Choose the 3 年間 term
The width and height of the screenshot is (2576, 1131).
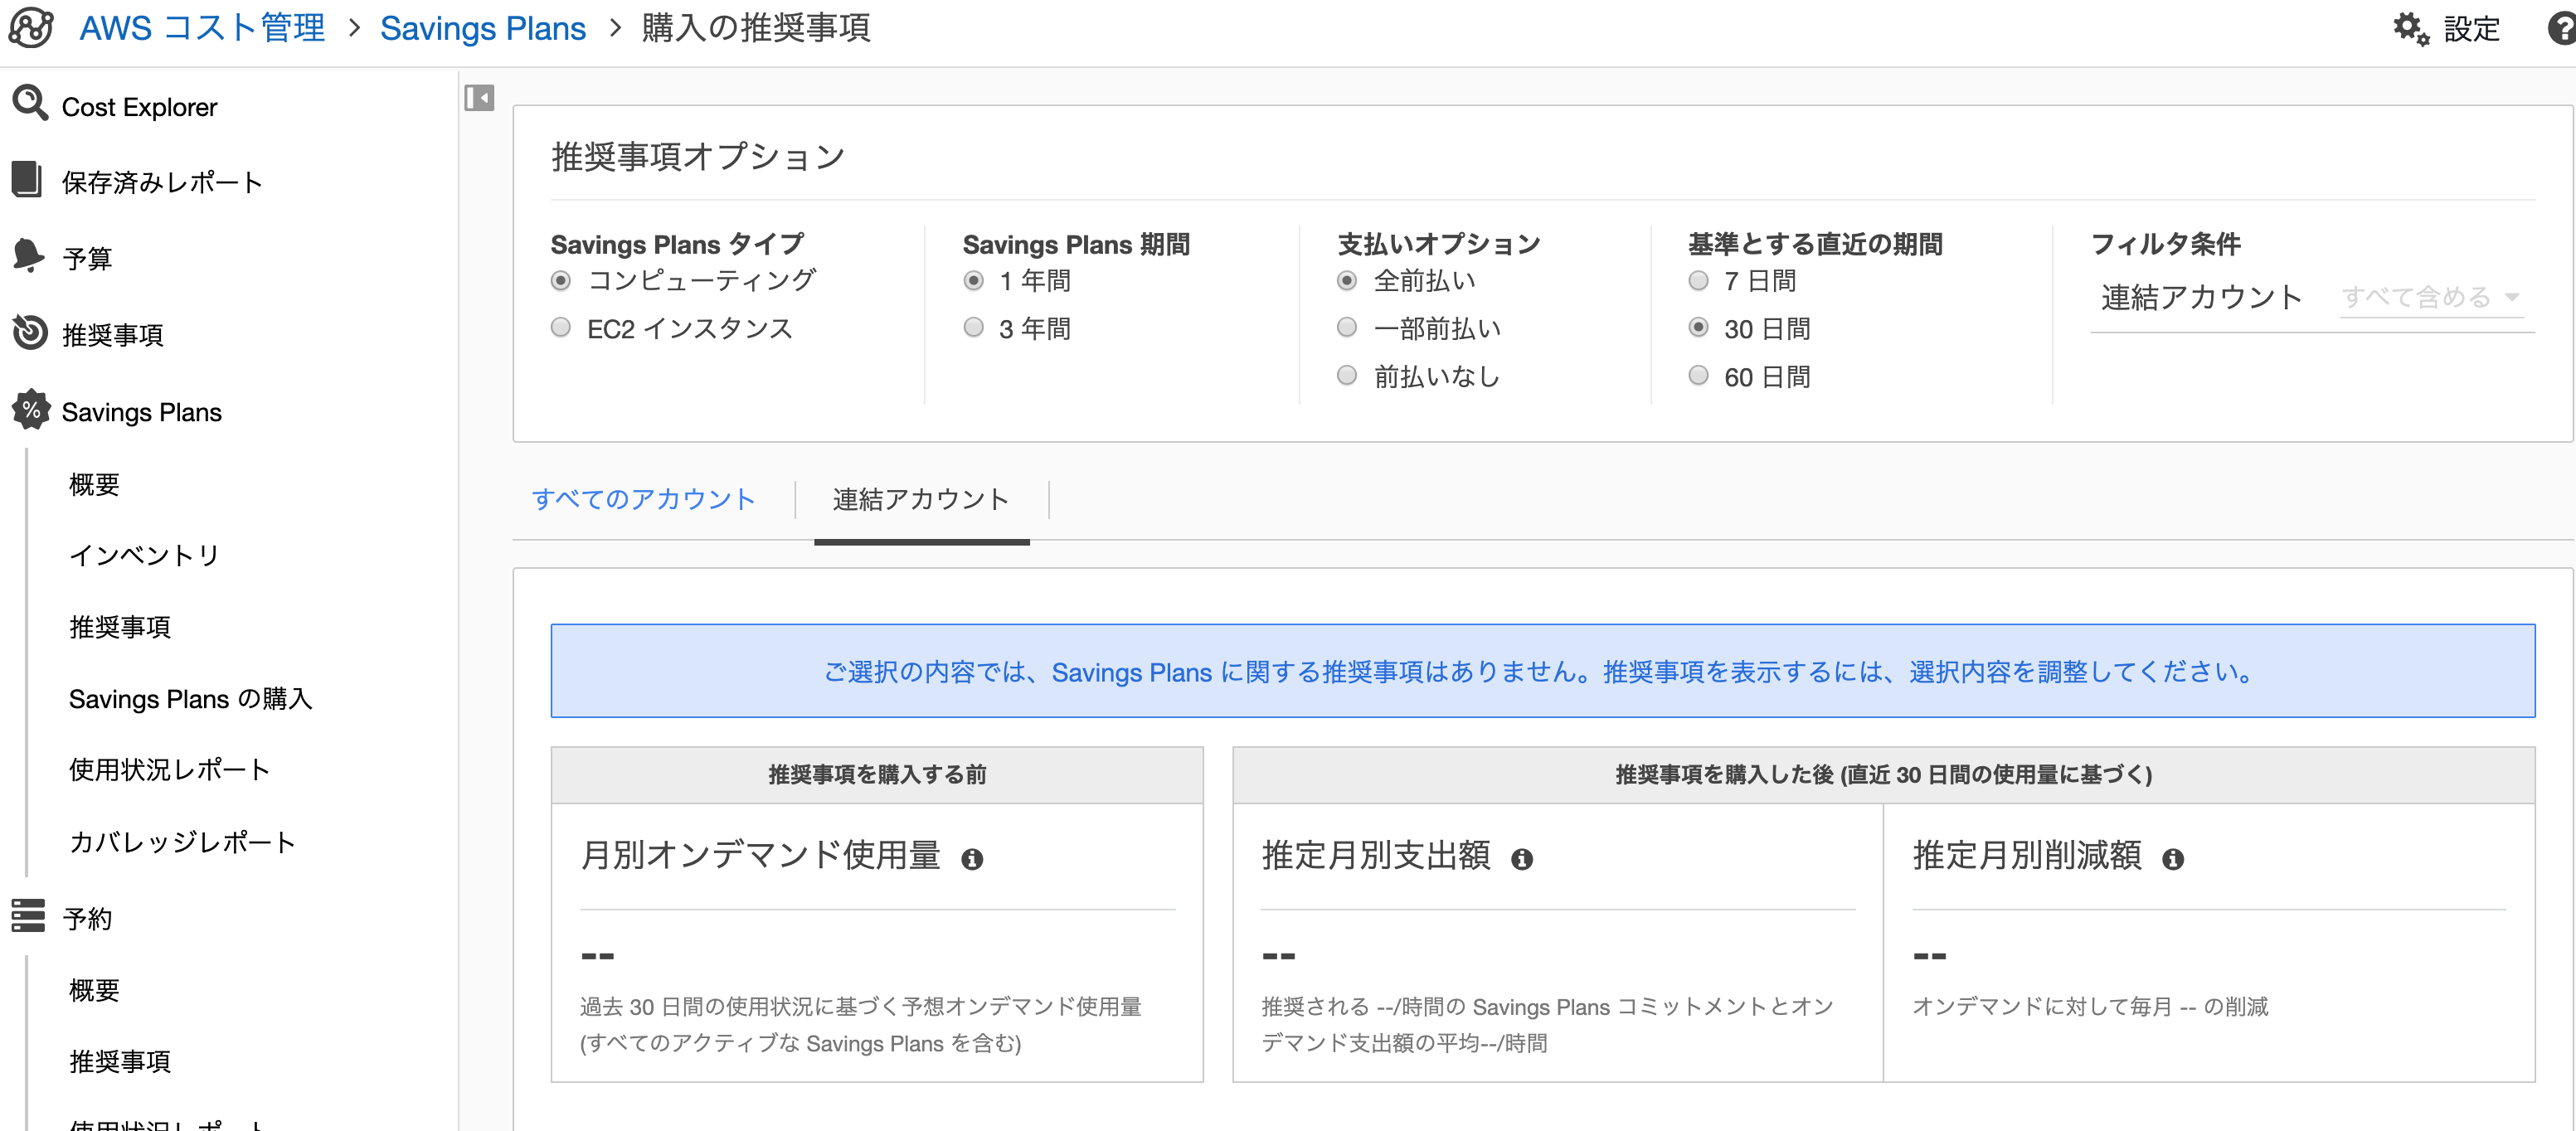(973, 327)
